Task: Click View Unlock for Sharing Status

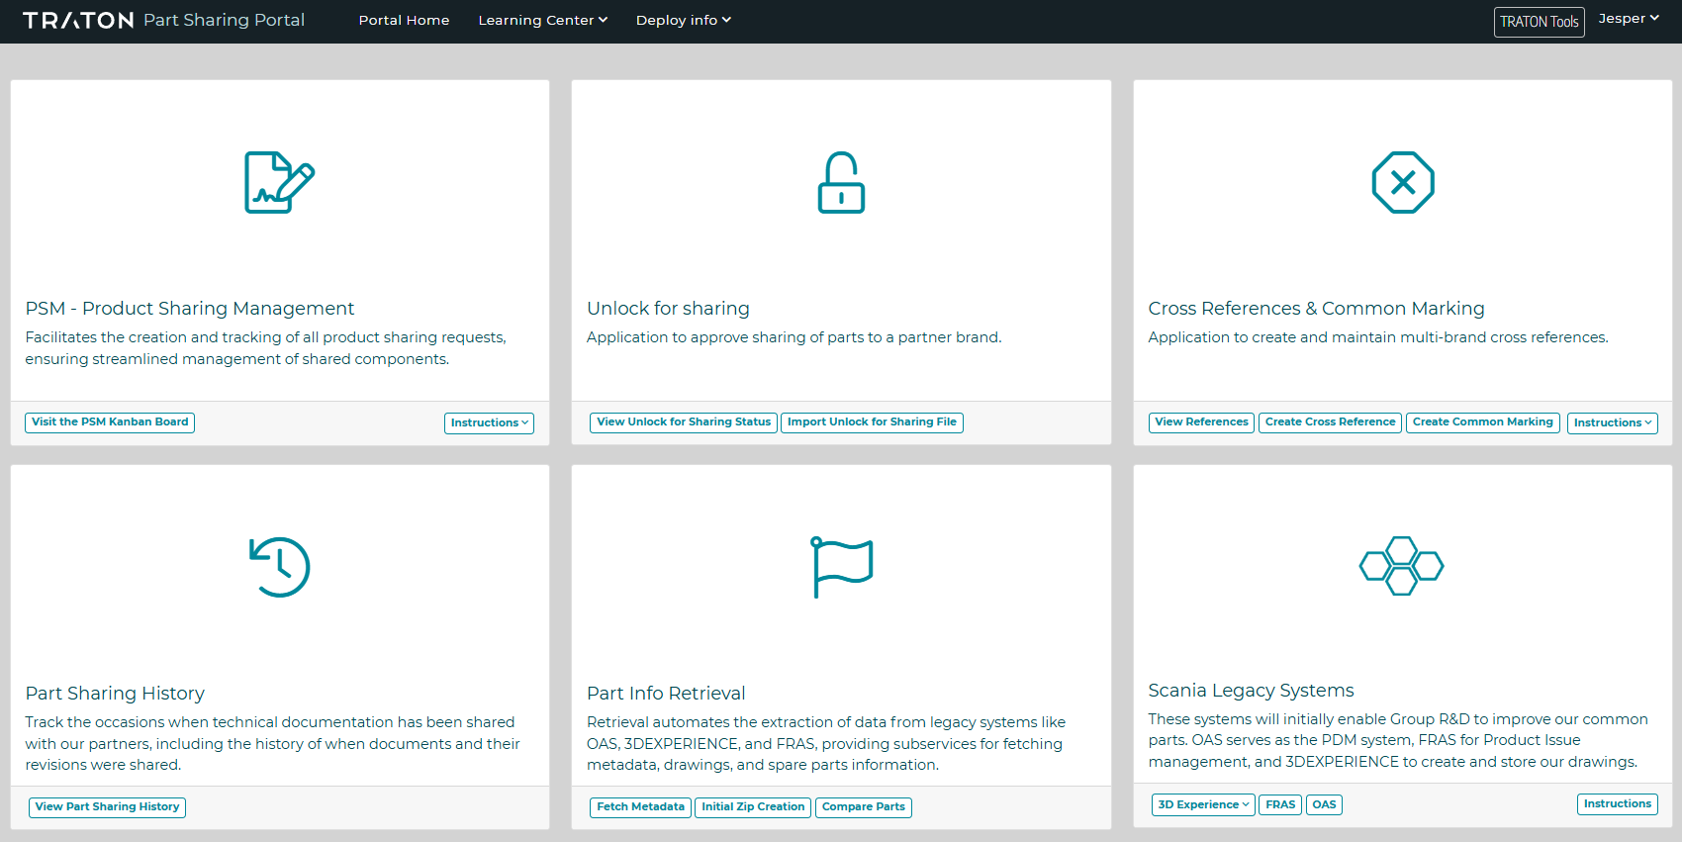Action: (684, 422)
